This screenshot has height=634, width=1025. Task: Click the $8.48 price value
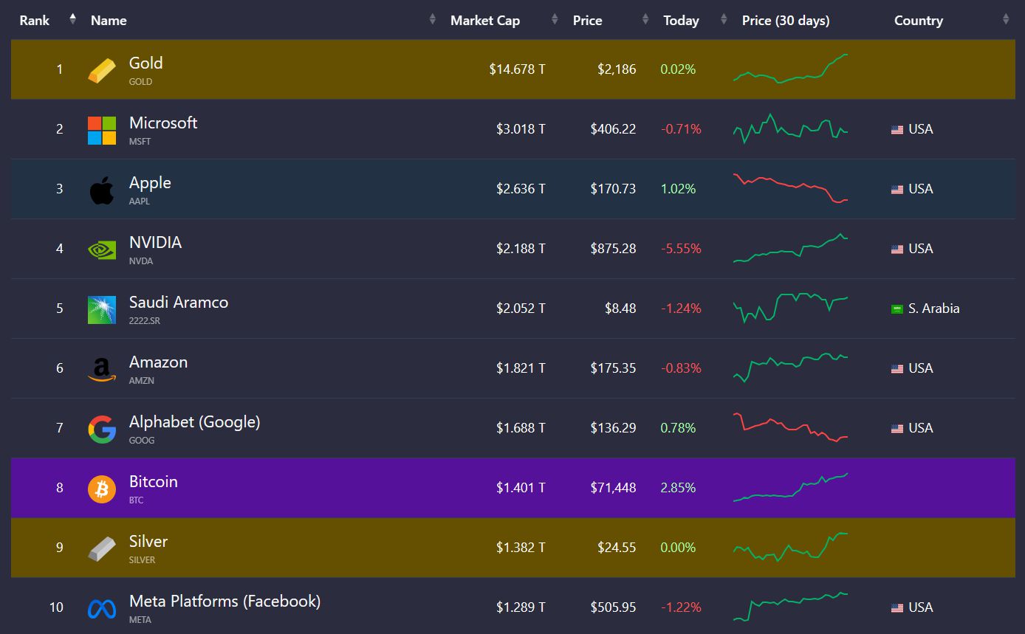coord(620,309)
